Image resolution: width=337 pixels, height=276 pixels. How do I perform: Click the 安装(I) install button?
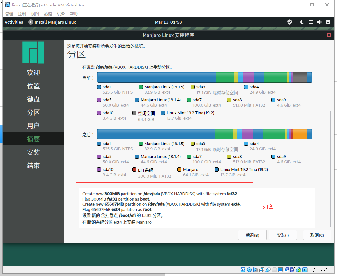pyautogui.click(x=283, y=235)
